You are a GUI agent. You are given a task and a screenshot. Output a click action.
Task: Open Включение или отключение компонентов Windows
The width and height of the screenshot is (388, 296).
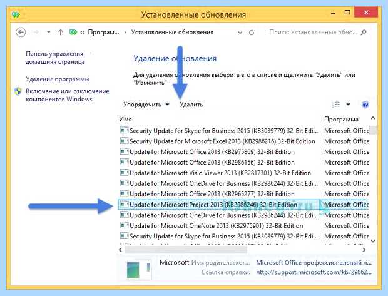(x=68, y=95)
